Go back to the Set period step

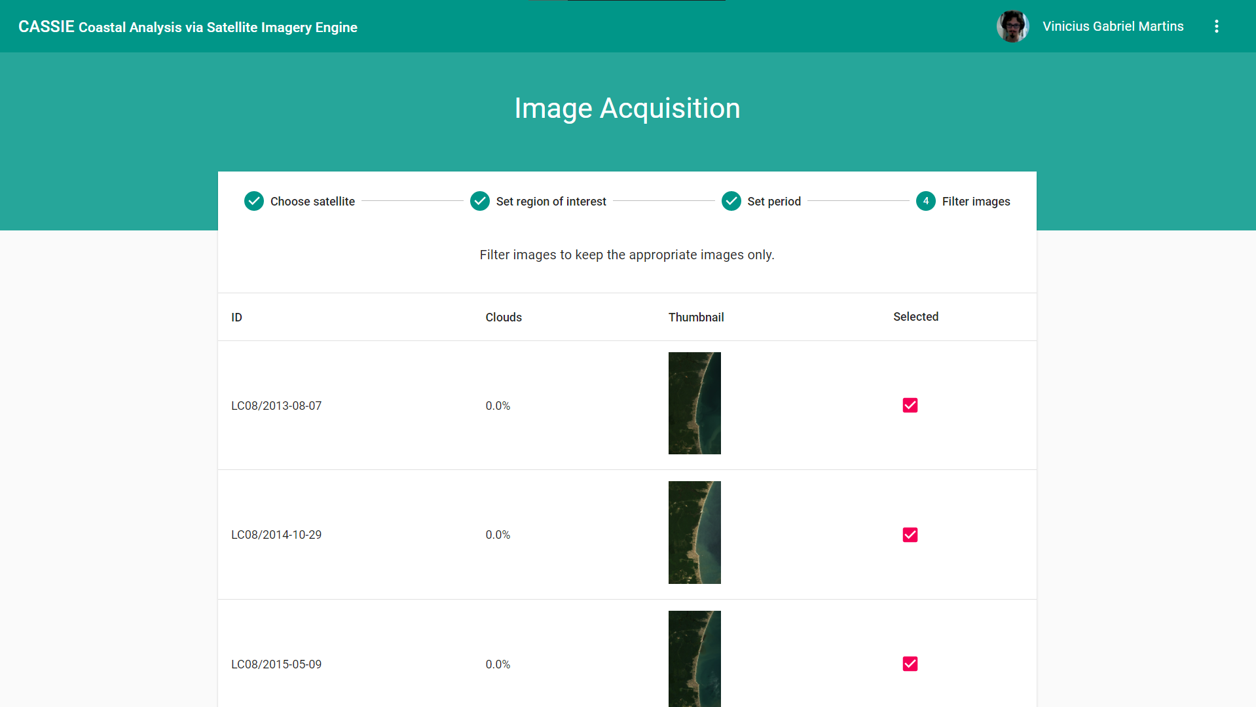coord(774,201)
